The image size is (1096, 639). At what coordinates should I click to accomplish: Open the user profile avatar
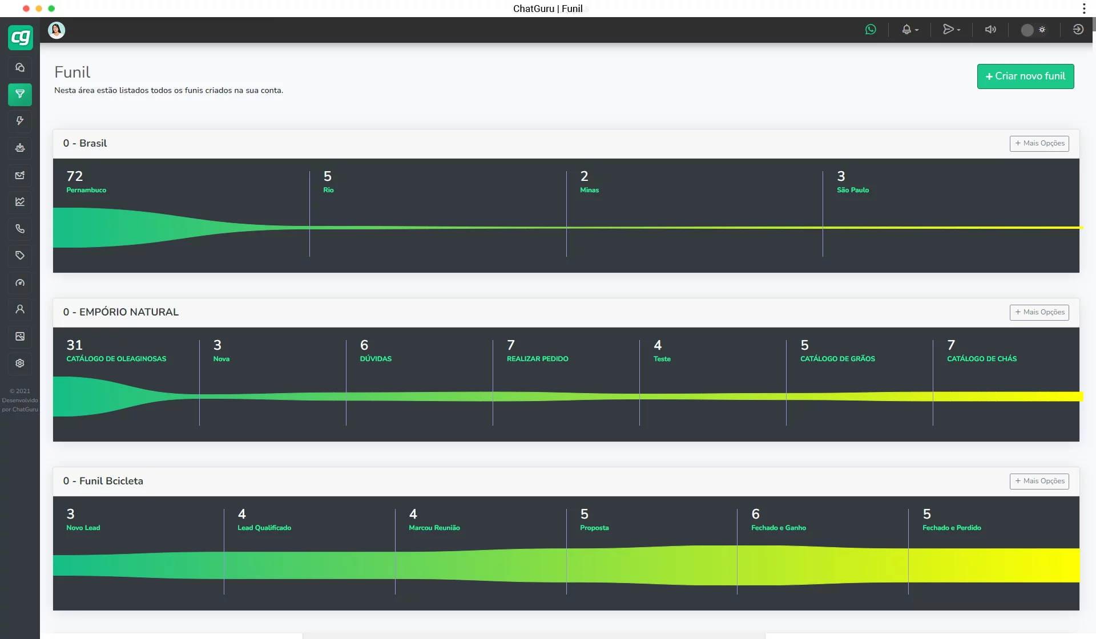(x=56, y=30)
